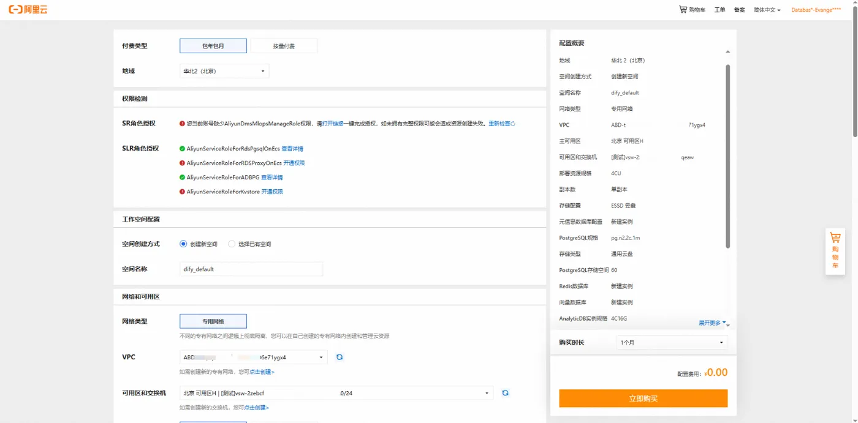Viewport: 858px width, 423px height.
Task: Select 选择已有空间 radio option
Action: pos(232,244)
